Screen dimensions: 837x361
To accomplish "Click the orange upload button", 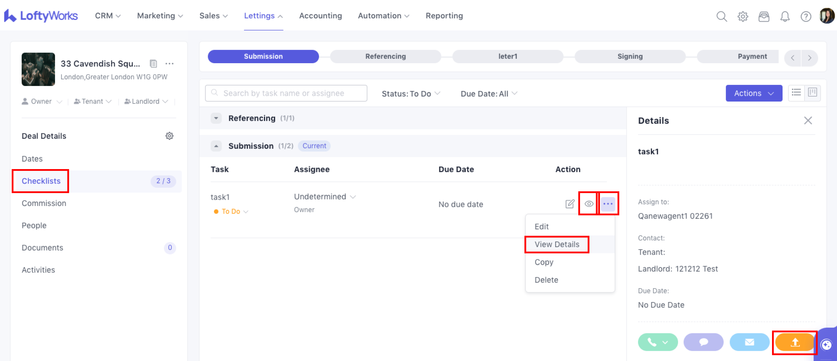I will (795, 342).
